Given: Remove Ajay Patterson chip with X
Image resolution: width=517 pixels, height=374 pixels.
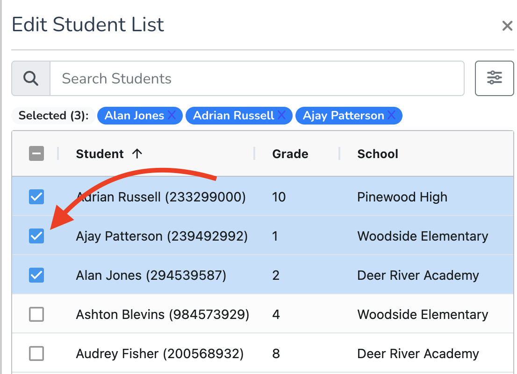Looking at the screenshot, I should [x=391, y=115].
